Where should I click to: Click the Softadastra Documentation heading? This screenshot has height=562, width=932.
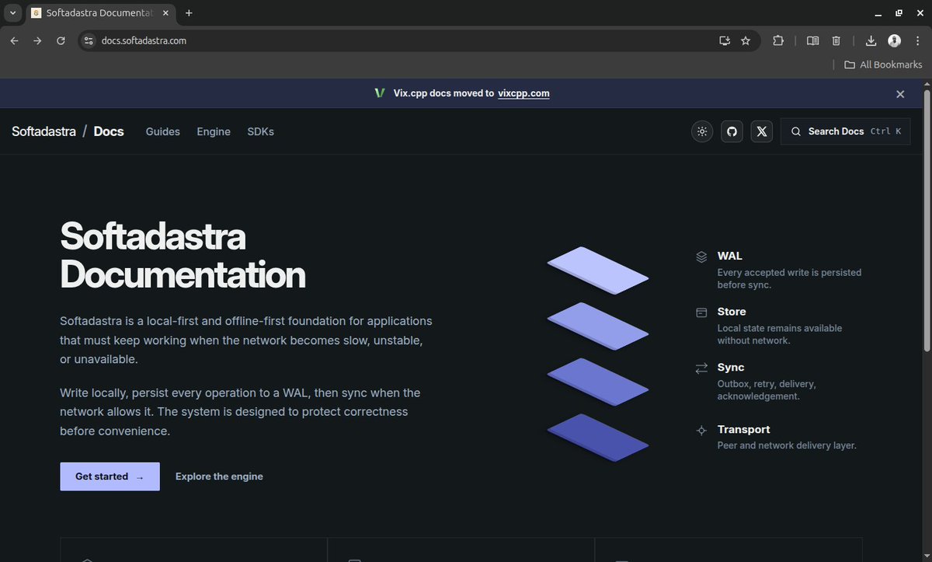(183, 255)
